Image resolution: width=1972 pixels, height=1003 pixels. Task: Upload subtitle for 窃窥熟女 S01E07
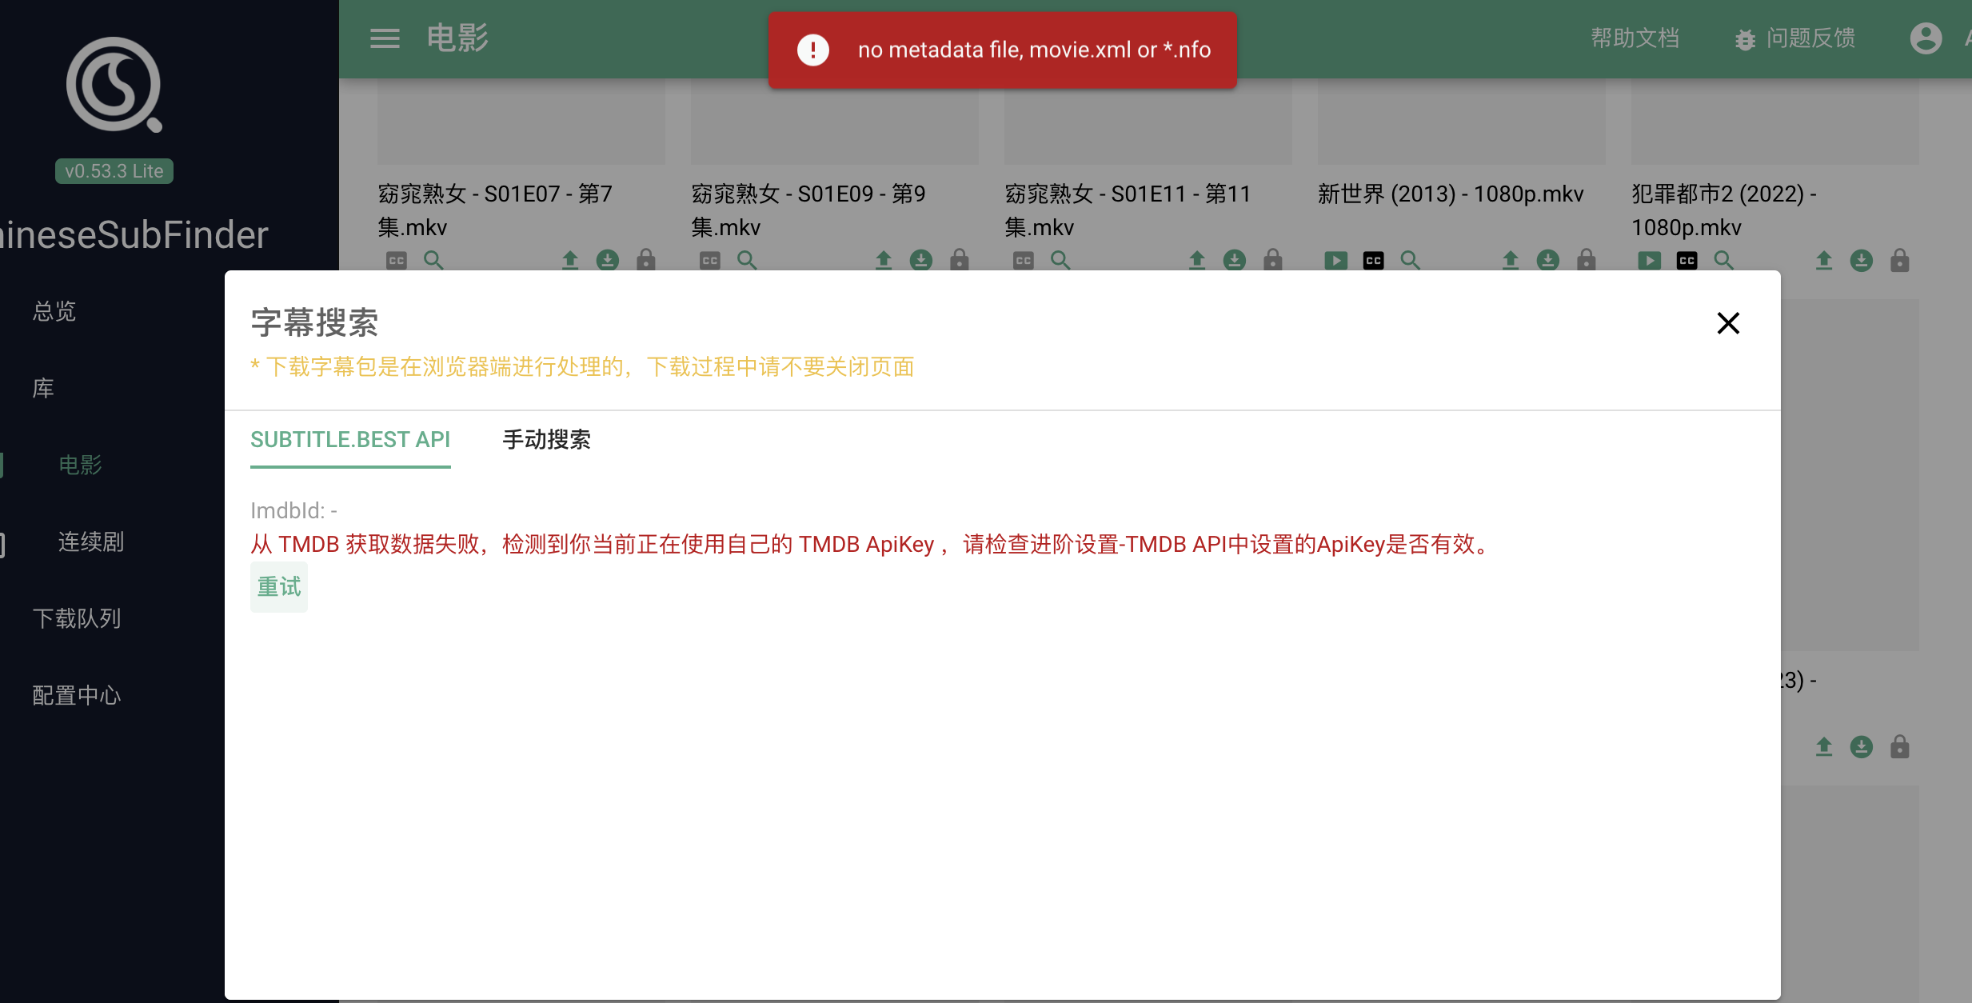tap(569, 260)
